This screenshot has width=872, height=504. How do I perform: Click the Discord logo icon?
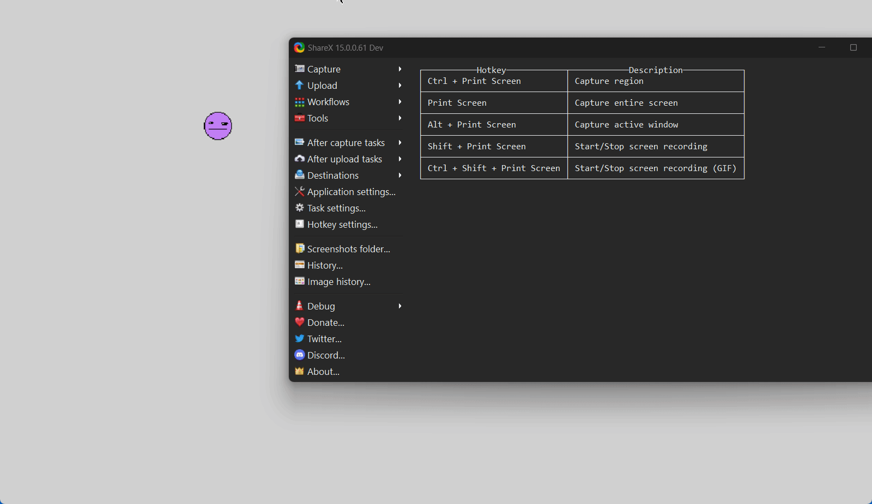pos(299,355)
